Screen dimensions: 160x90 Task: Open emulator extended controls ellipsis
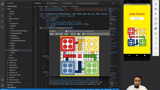155,53
